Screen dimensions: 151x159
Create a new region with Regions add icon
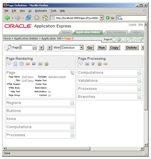(x=72, y=103)
